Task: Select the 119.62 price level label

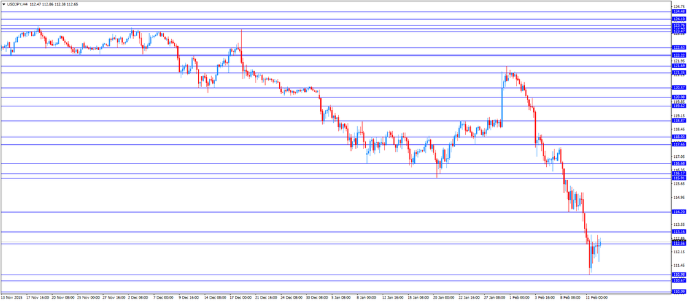Action: coord(679,106)
